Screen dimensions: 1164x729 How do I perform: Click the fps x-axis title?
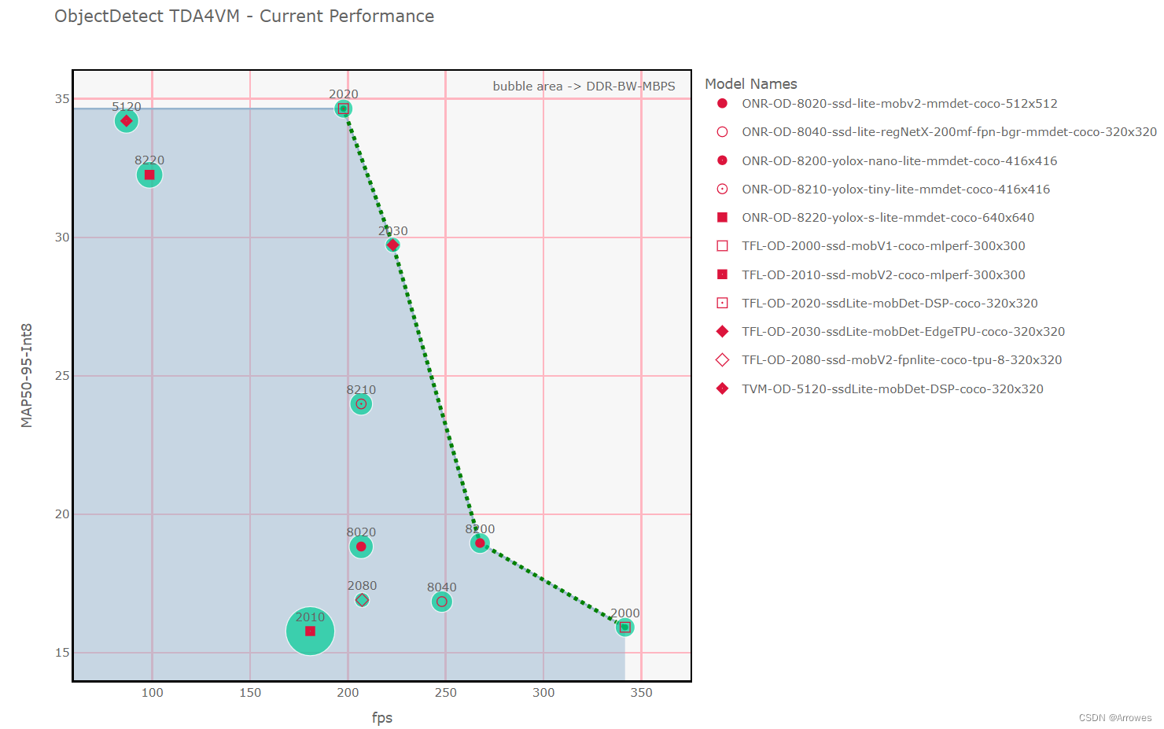click(x=382, y=717)
